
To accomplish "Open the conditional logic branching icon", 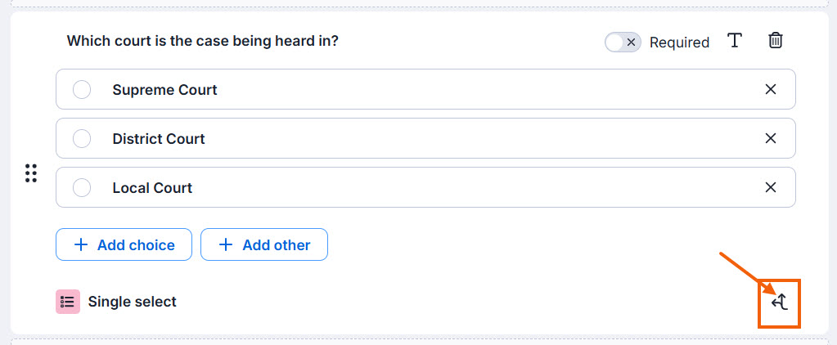I will tap(780, 302).
